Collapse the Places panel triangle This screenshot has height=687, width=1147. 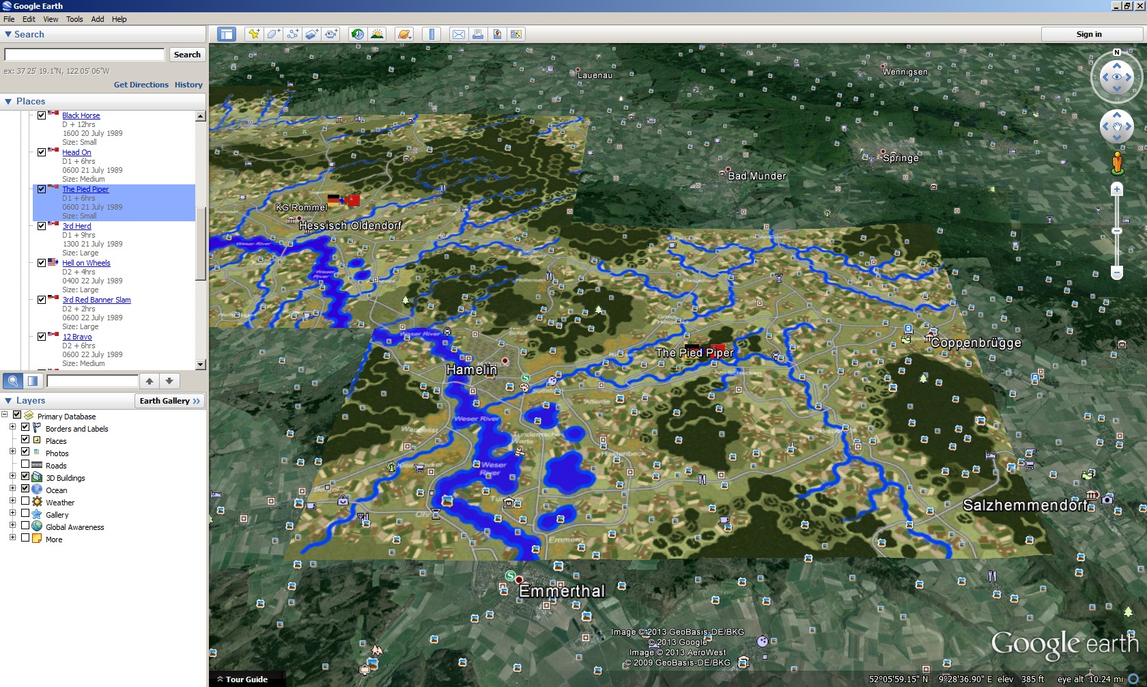(x=8, y=101)
